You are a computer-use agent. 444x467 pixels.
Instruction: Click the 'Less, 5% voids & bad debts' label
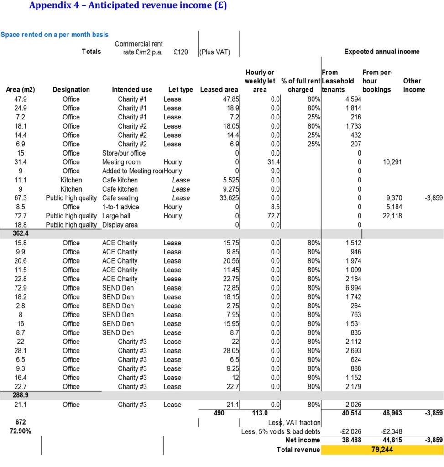coord(281,432)
